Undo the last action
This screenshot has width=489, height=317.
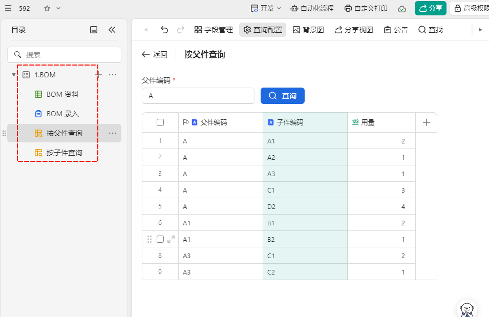point(164,30)
